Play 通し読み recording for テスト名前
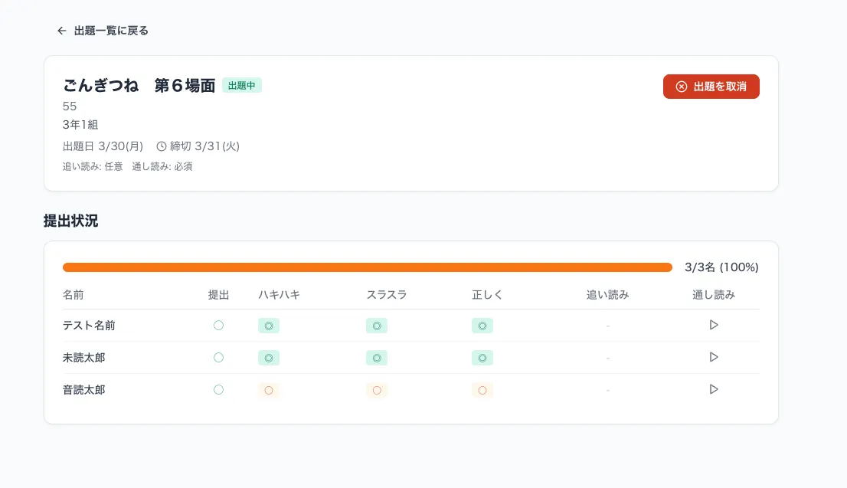Viewport: 847px width, 488px height. point(714,326)
